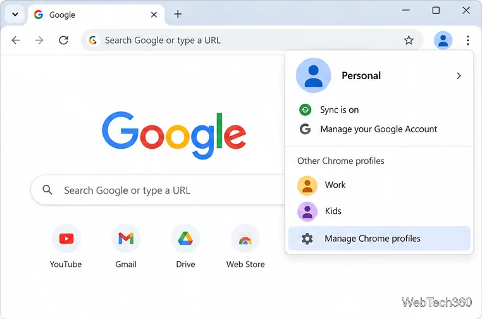482x319 pixels.
Task: Select the Google browser tab
Action: point(96,15)
